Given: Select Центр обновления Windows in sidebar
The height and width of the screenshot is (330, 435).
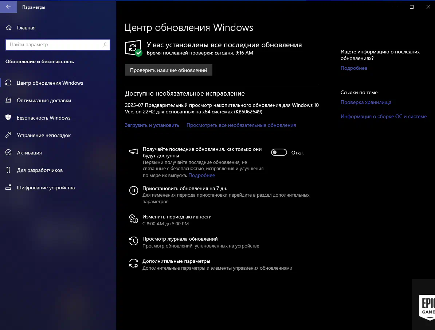Looking at the screenshot, I should (50, 83).
